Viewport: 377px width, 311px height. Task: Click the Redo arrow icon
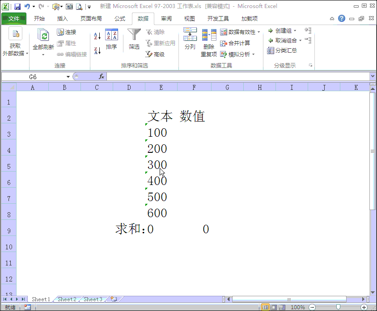click(41, 7)
